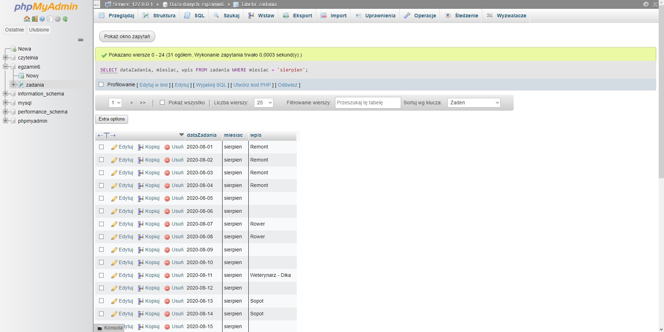Enable the Profilowanie checkbox

pyautogui.click(x=101, y=85)
